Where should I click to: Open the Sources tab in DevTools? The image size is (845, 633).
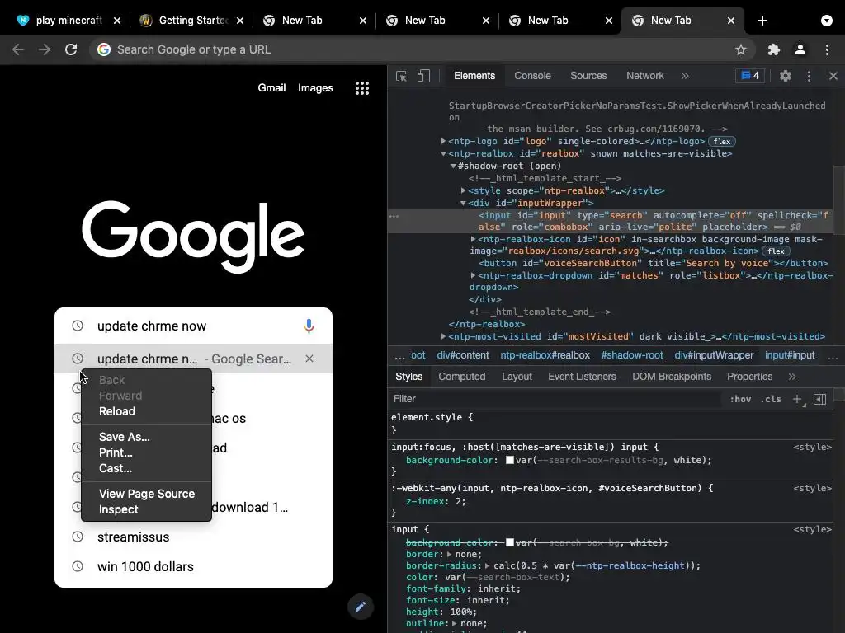(x=588, y=76)
